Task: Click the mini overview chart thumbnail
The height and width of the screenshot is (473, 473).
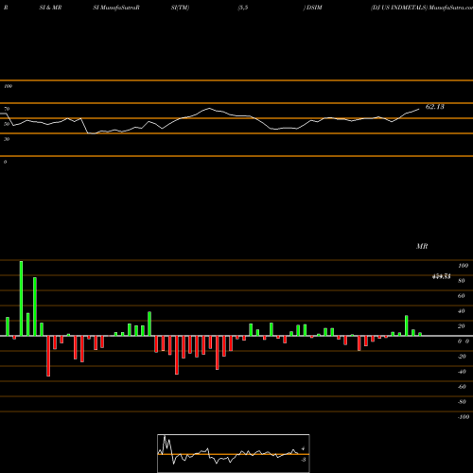Action: coord(234,453)
